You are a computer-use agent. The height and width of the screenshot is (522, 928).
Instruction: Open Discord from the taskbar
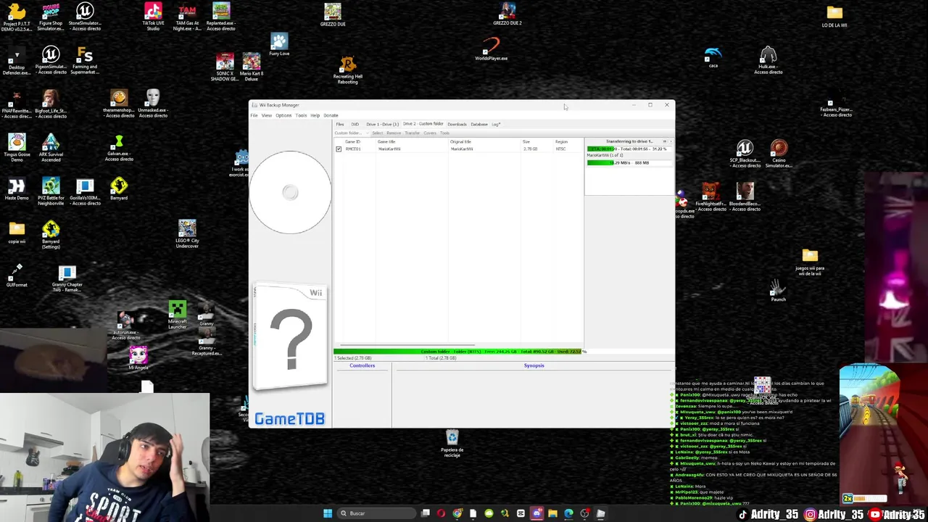click(x=537, y=513)
